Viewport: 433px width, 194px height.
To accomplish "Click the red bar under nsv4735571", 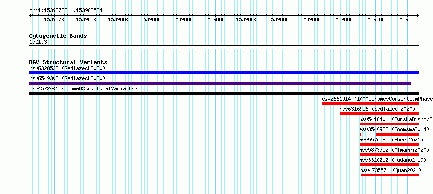I will pos(390,175).
